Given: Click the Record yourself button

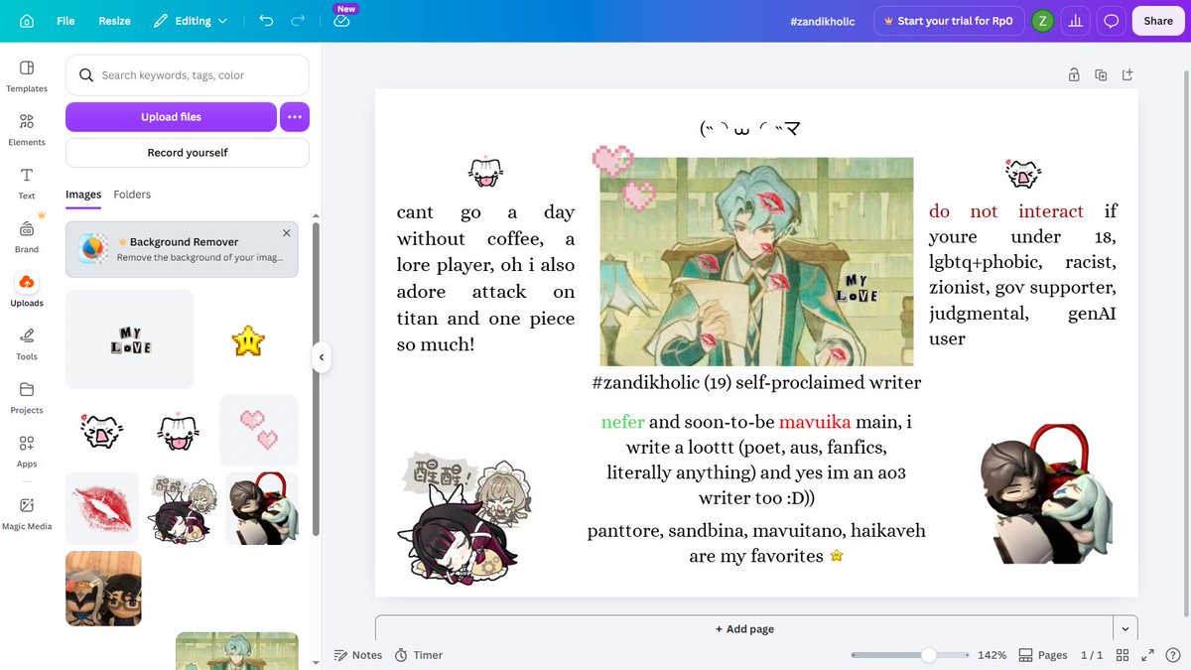Looking at the screenshot, I should pos(188,153).
